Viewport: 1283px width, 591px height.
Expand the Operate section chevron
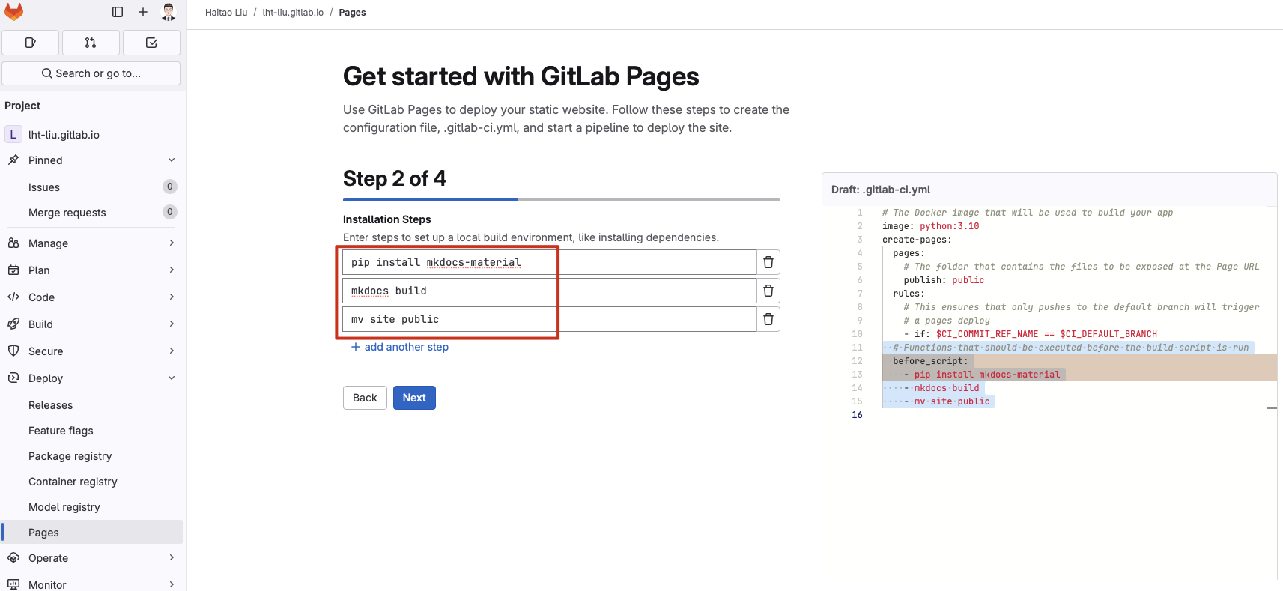(172, 558)
